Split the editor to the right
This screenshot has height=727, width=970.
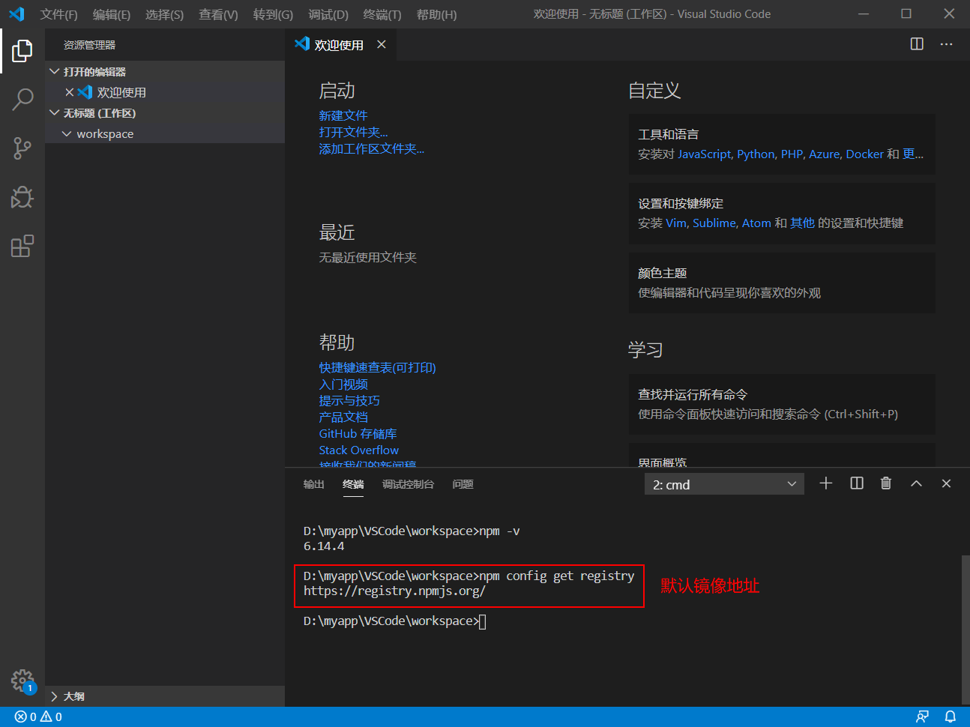point(917,44)
